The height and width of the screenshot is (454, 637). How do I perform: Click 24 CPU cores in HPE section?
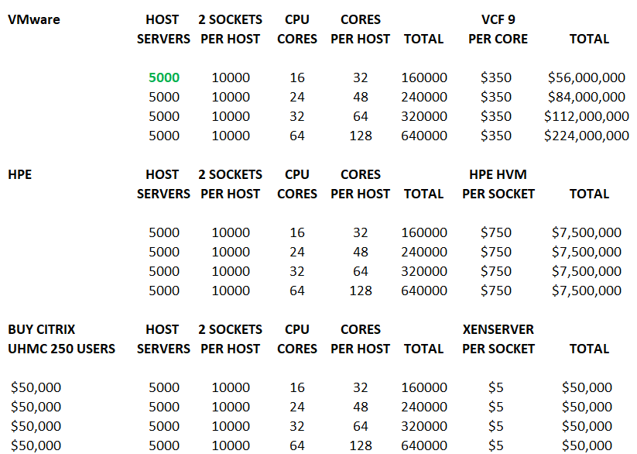(x=297, y=252)
